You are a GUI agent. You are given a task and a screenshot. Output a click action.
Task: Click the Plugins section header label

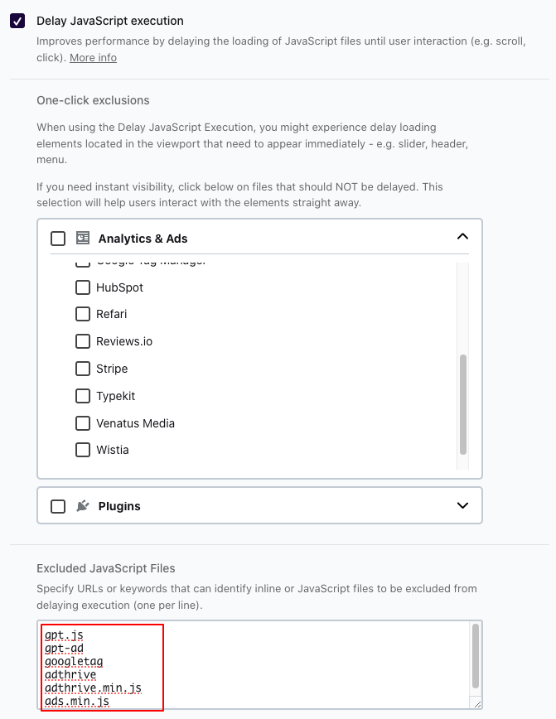pyautogui.click(x=119, y=506)
